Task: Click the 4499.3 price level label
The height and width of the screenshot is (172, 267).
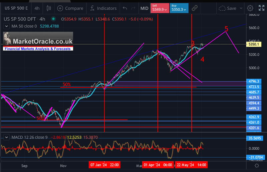Action: (x=254, y=108)
